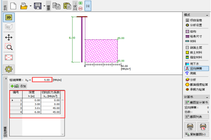Click the green plus add stage icon
The height and width of the screenshot is (140, 211).
(x=80, y=3)
